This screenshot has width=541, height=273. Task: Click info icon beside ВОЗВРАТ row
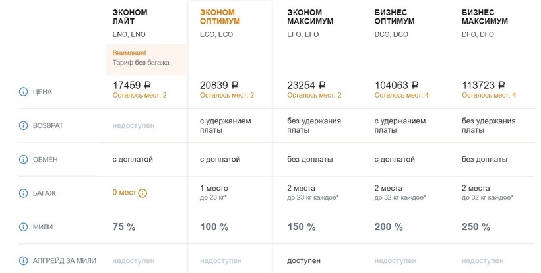(24, 125)
